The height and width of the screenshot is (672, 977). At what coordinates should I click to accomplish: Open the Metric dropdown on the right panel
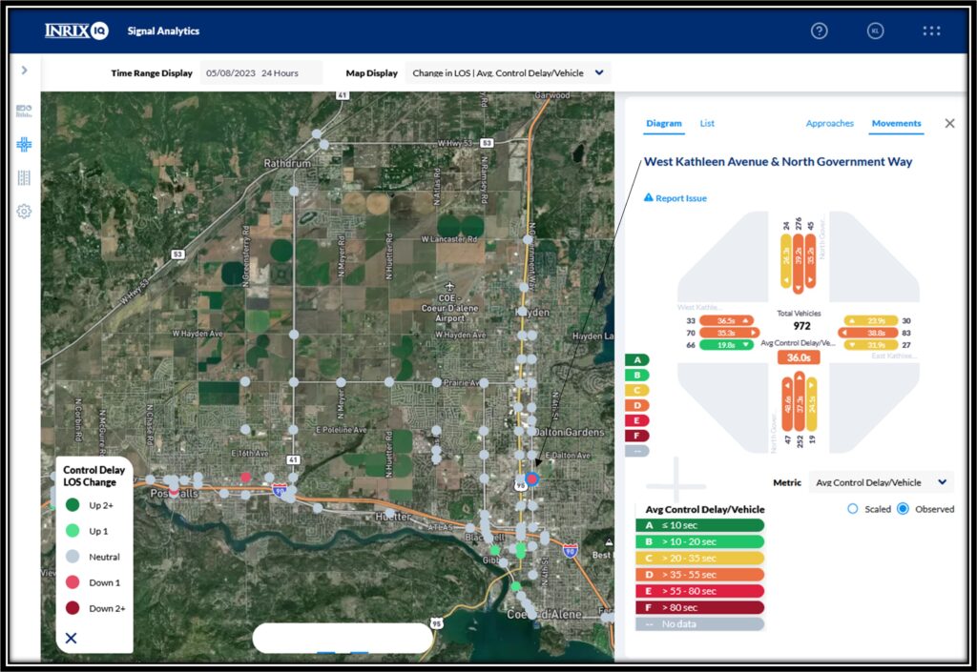(x=879, y=482)
